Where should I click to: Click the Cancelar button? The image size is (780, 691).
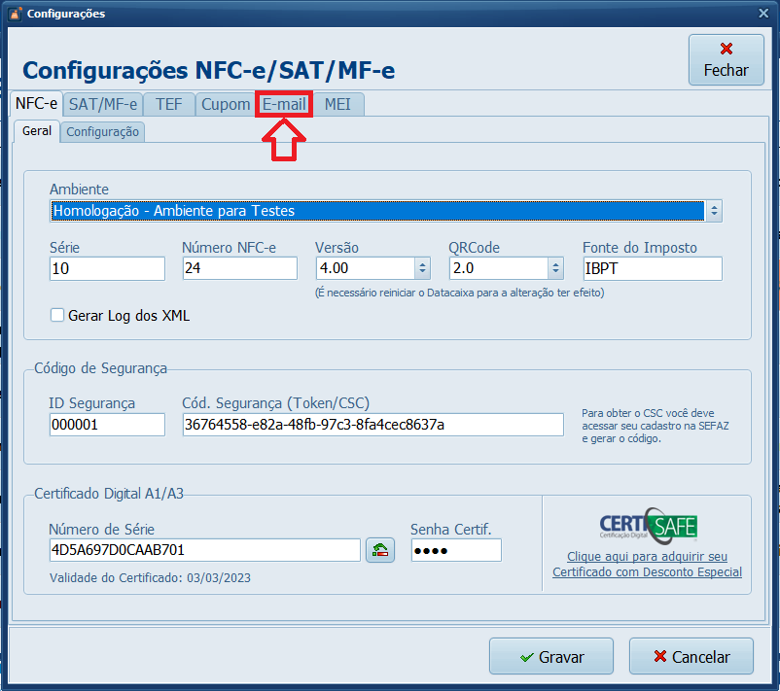(x=691, y=657)
